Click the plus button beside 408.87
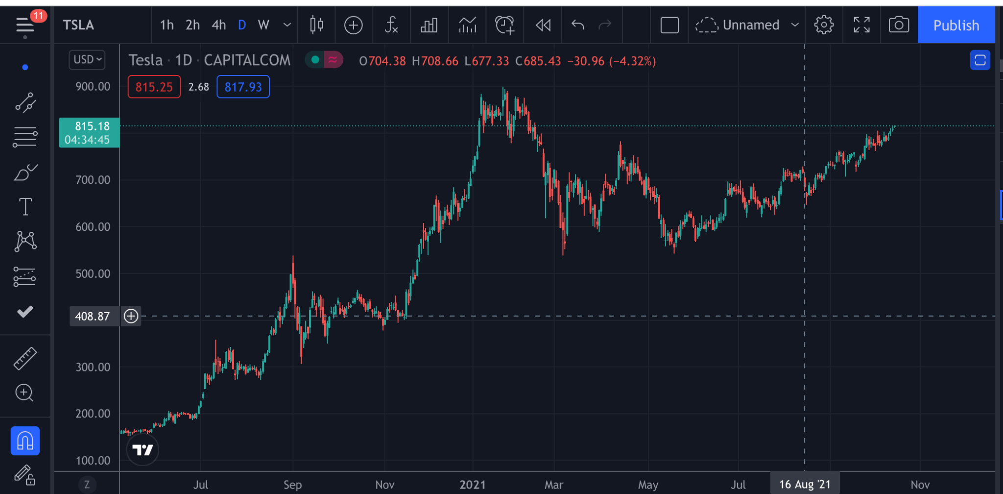The image size is (1003, 494). 131,316
